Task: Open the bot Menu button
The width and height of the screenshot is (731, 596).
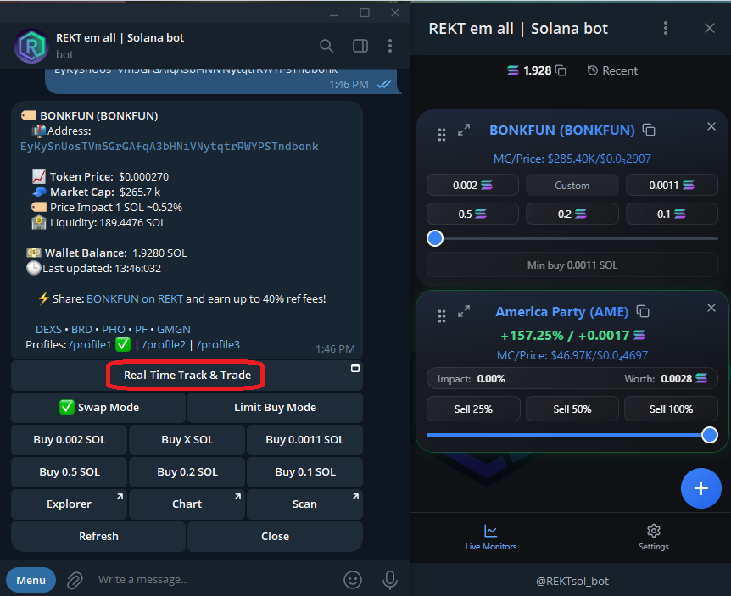Action: click(x=31, y=580)
